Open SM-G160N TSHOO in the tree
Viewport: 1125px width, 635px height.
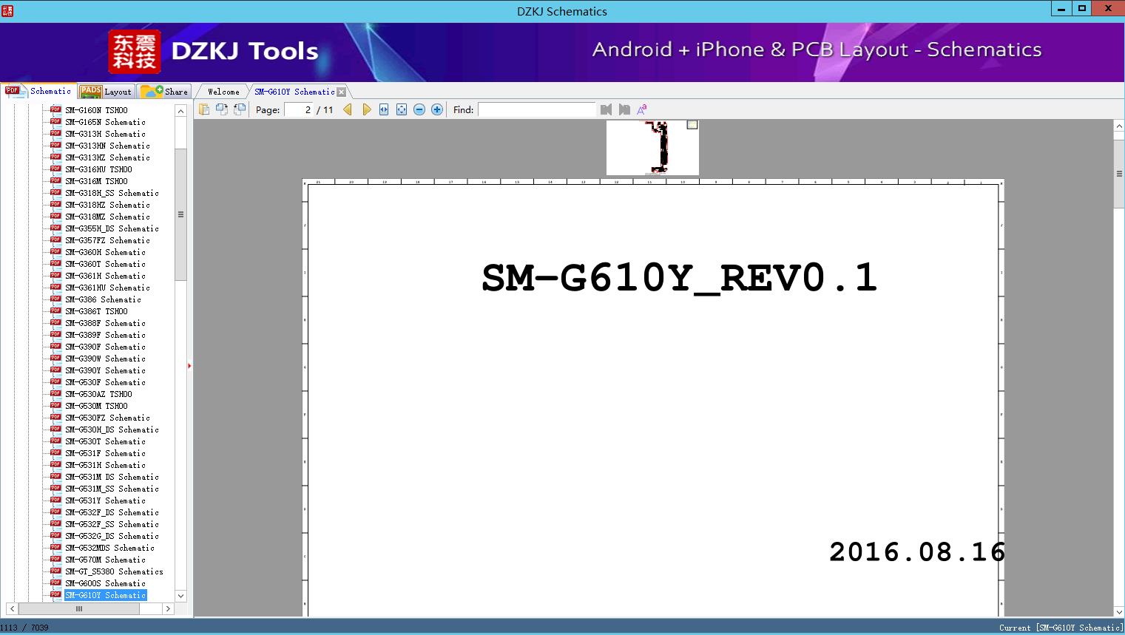point(96,110)
